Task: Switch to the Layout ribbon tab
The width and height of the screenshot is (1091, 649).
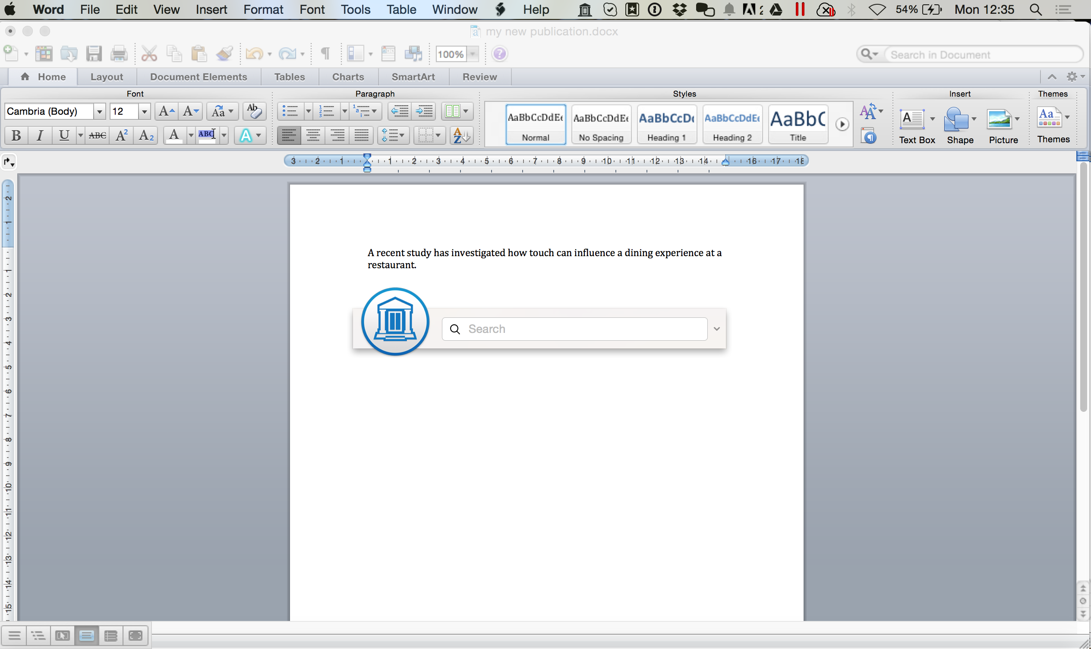Action: [x=106, y=76]
